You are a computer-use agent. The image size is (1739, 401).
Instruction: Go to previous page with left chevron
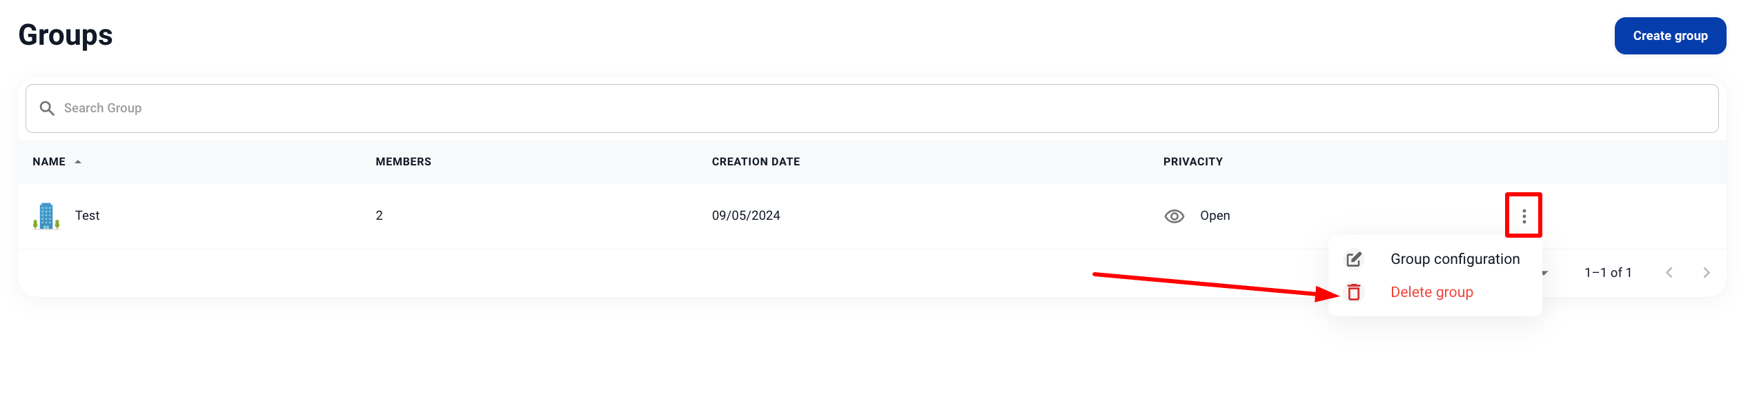click(1669, 273)
